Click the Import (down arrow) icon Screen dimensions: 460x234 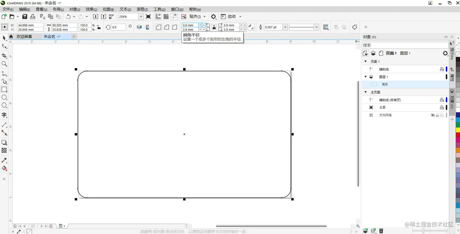(96, 17)
